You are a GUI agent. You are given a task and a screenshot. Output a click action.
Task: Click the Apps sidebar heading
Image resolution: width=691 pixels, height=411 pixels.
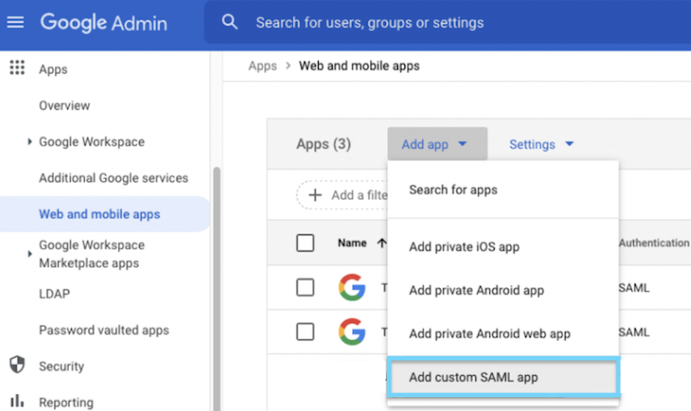click(x=53, y=69)
